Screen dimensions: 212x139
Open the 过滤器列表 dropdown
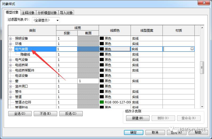click(46, 20)
